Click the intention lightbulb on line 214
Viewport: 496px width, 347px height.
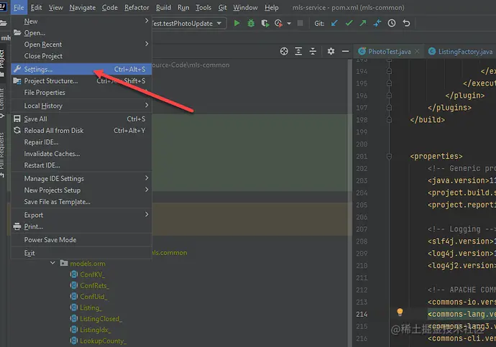(x=400, y=313)
